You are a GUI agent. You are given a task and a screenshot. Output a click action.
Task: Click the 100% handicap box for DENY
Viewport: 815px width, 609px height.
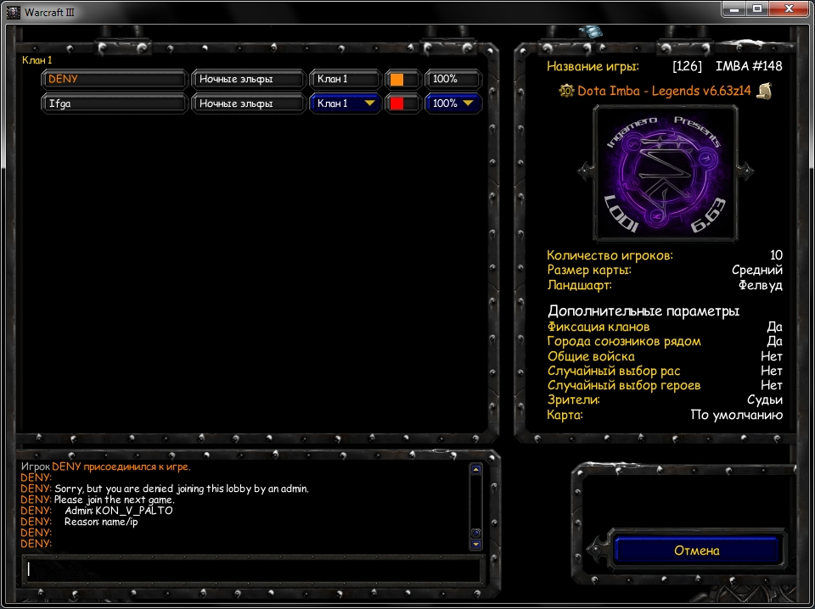[x=452, y=79]
